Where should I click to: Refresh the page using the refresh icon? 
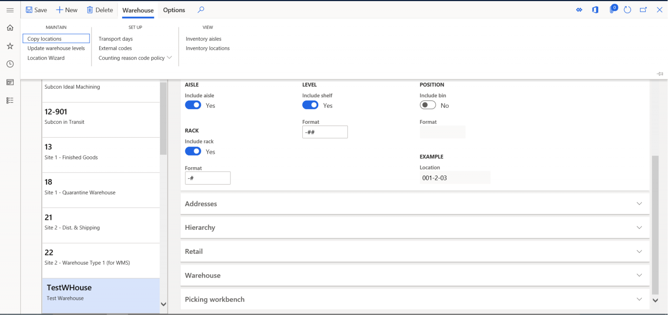pyautogui.click(x=627, y=9)
